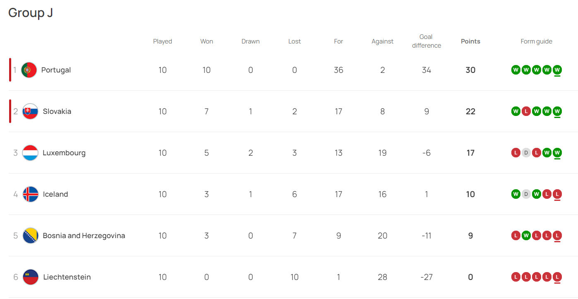This screenshot has width=578, height=299.
Task: Select Slovakia's red L form badge
Action: [x=526, y=111]
